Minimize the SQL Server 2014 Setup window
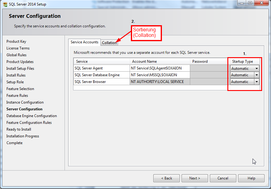Image resolution: width=271 pixels, height=189 pixels. (x=241, y=3)
